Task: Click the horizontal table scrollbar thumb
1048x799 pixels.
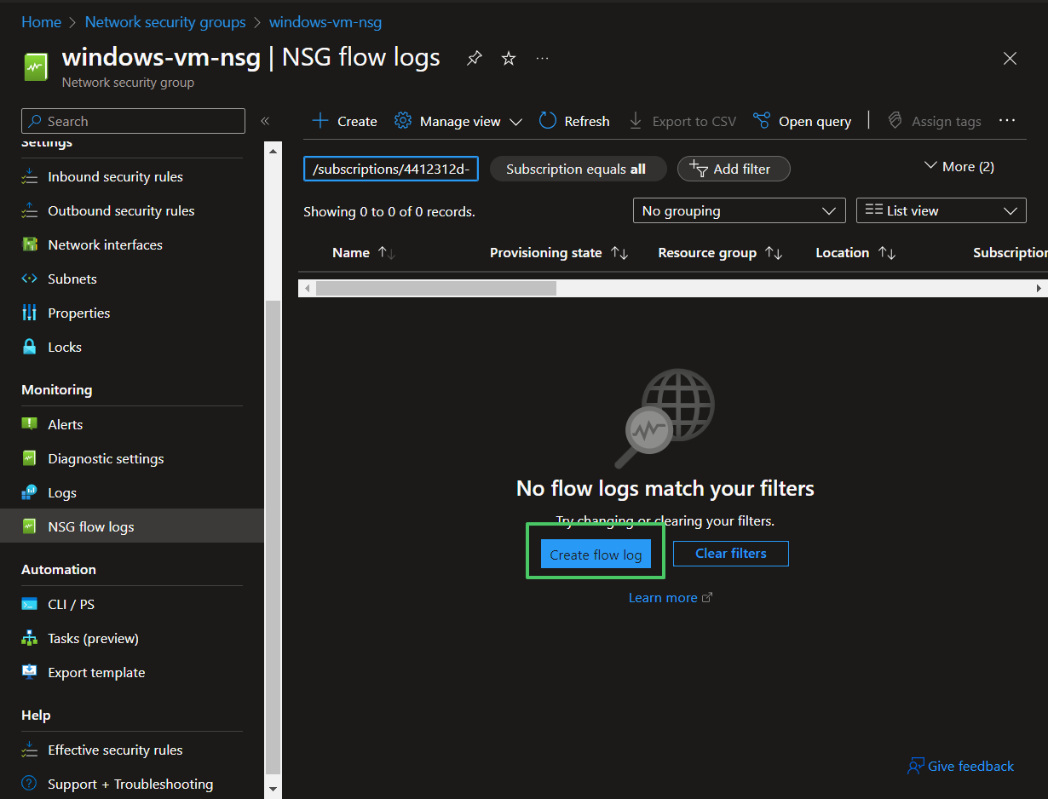Action: click(x=436, y=289)
